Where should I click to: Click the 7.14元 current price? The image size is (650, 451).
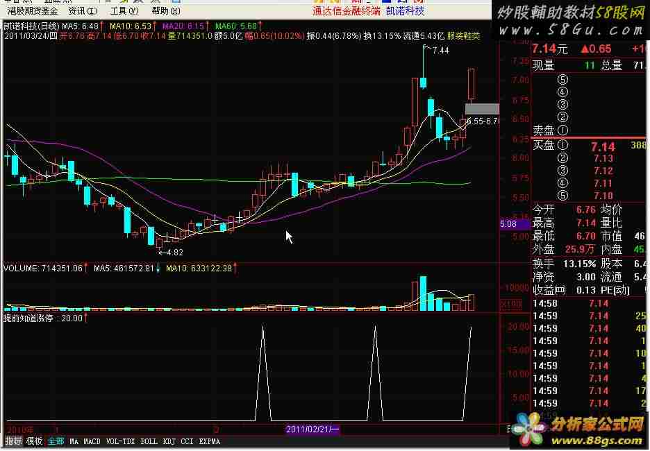click(550, 49)
